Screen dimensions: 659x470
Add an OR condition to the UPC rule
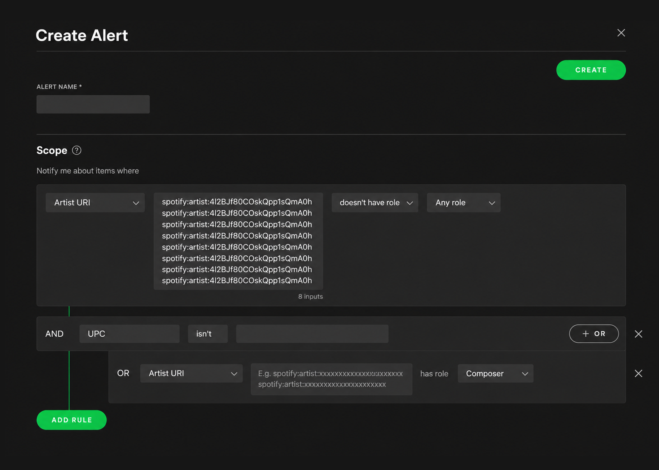[x=594, y=334]
